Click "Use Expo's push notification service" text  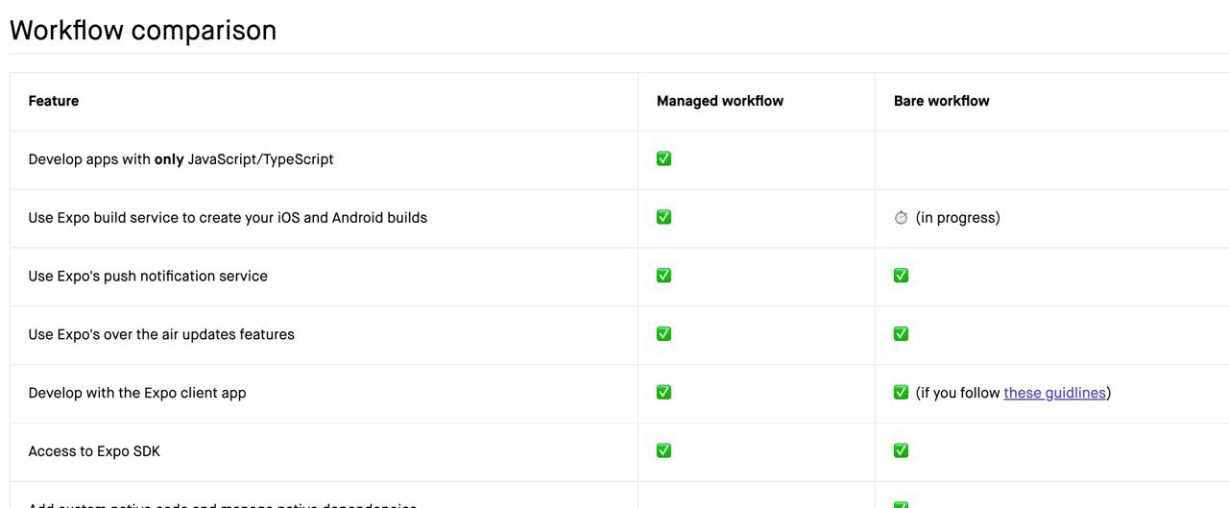(x=148, y=277)
